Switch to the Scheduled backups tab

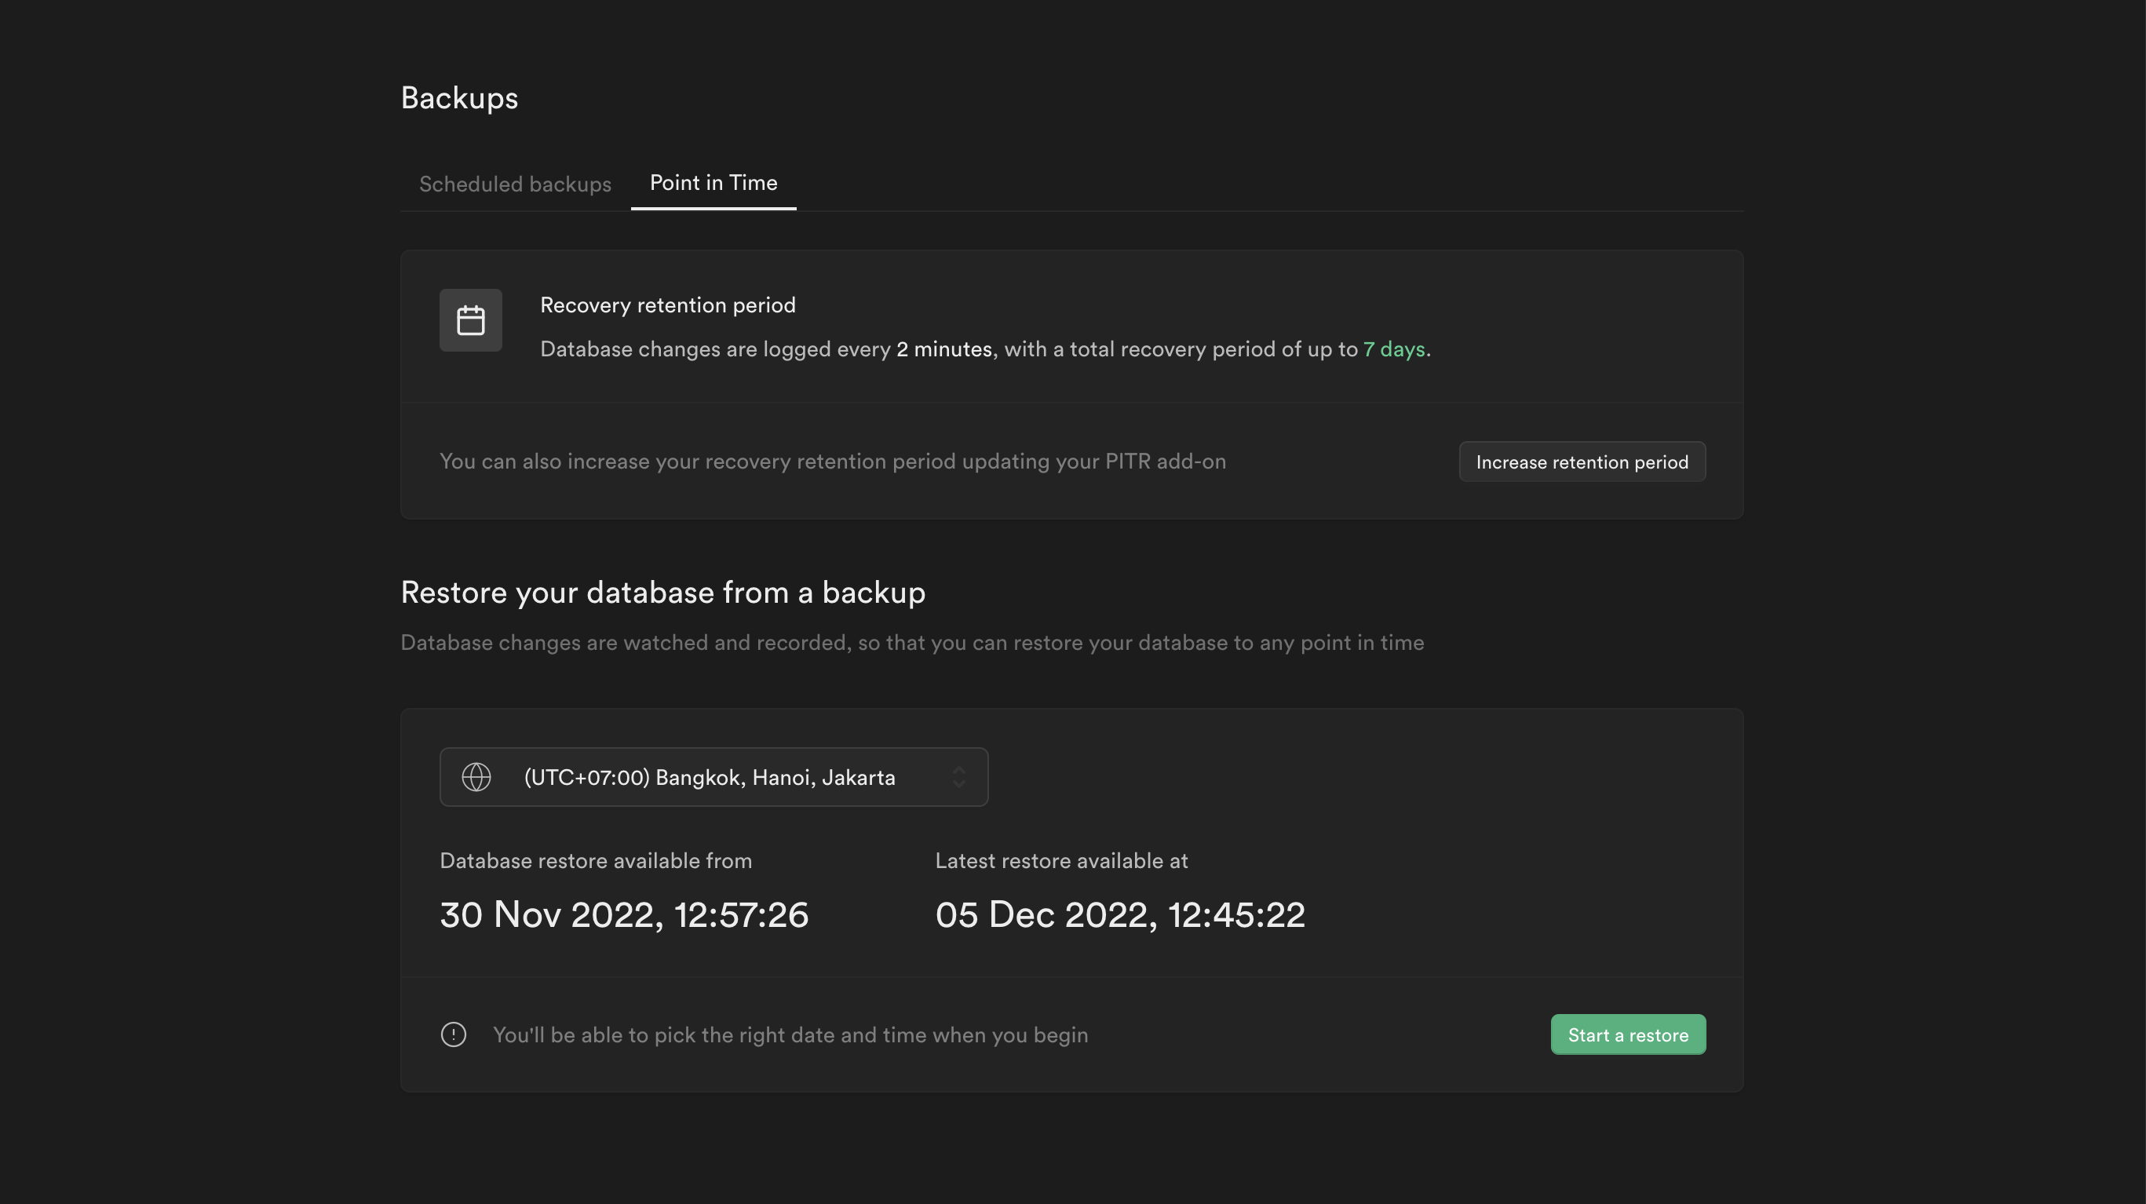pos(514,184)
